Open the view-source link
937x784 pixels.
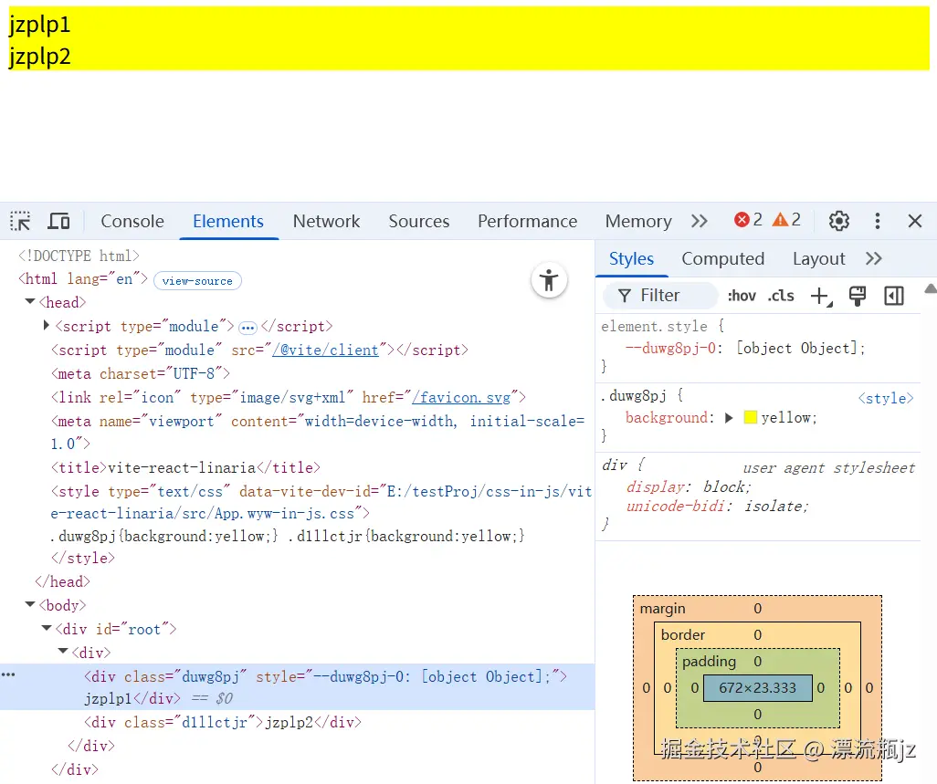197,280
